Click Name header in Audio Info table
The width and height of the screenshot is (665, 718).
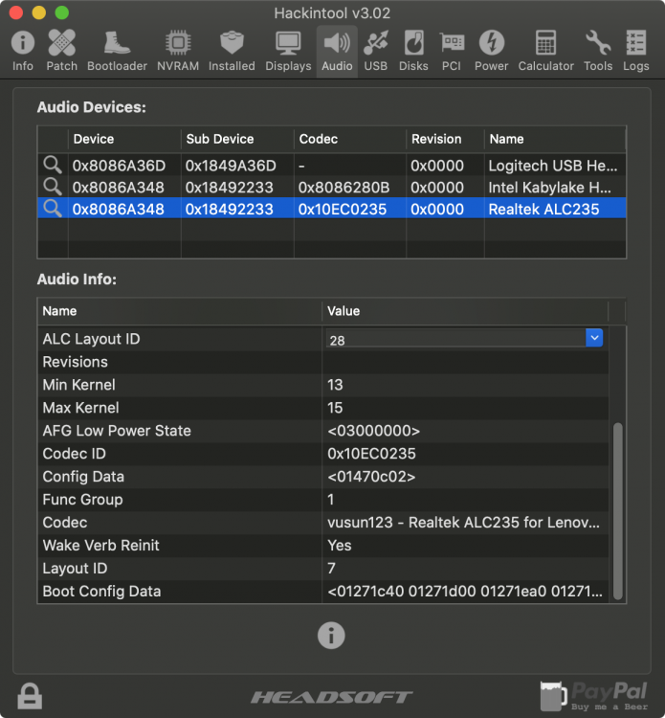tap(180, 311)
